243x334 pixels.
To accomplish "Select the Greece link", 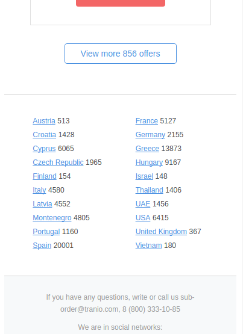I will 147,149.
